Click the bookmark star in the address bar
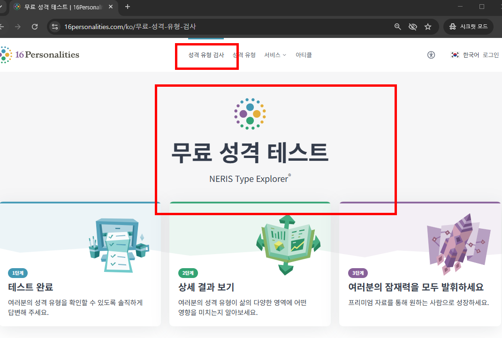The image size is (502, 338). 428,27
